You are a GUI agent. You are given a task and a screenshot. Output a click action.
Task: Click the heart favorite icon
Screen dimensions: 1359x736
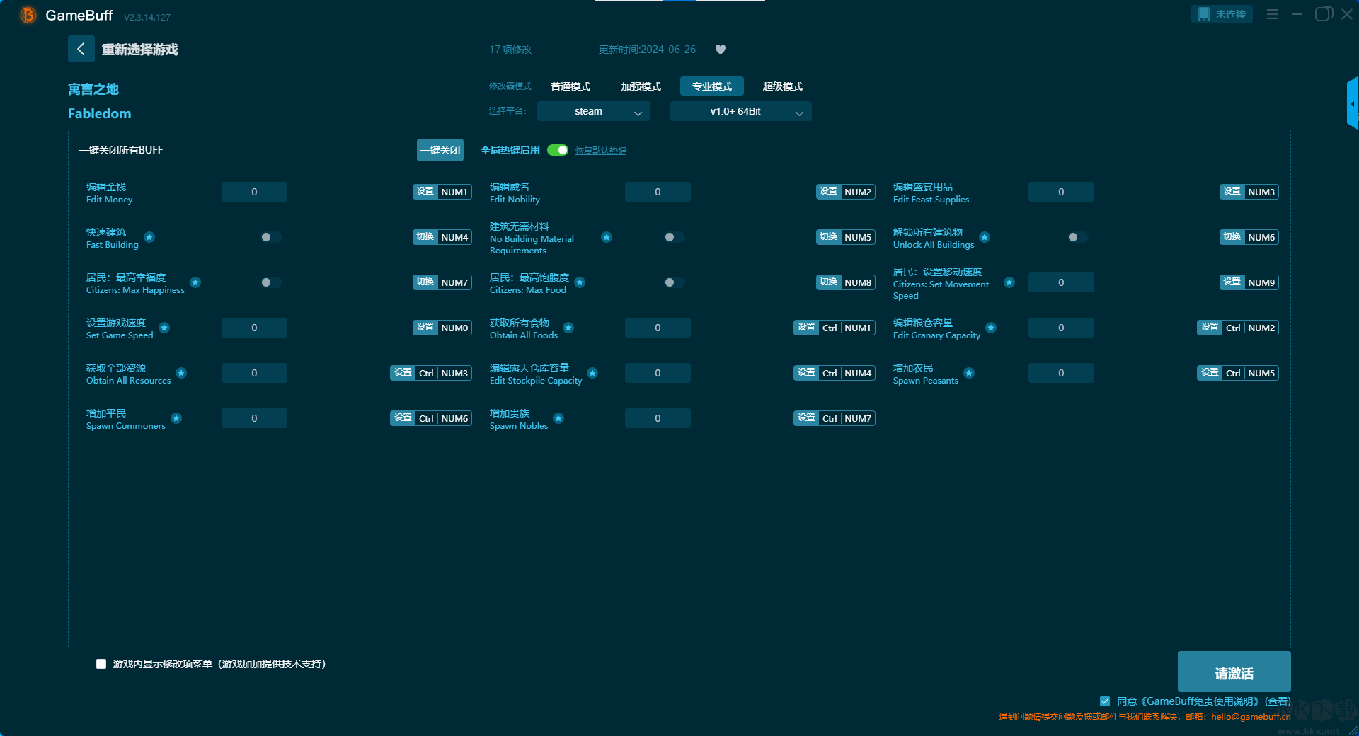pyautogui.click(x=721, y=50)
